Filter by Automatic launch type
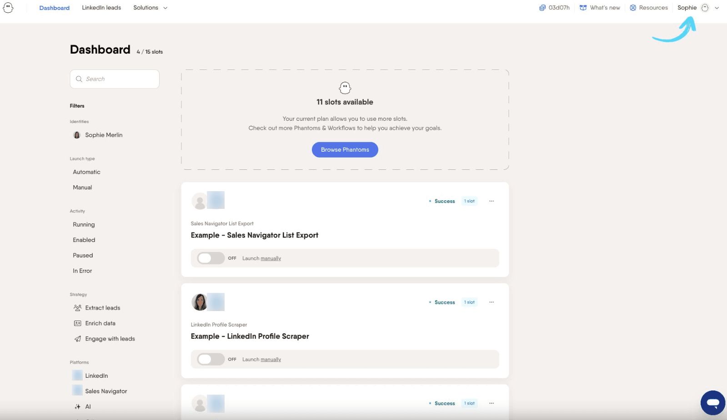Screen dimensions: 727x420 (86, 172)
